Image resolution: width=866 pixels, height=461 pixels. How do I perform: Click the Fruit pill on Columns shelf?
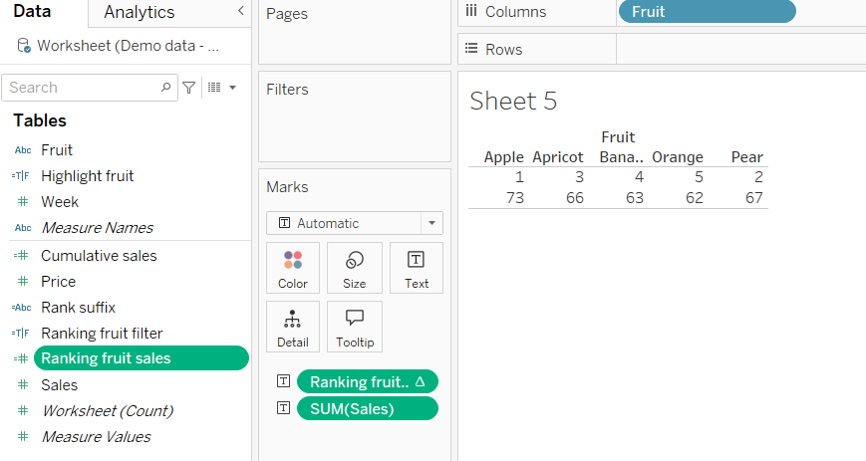(707, 12)
